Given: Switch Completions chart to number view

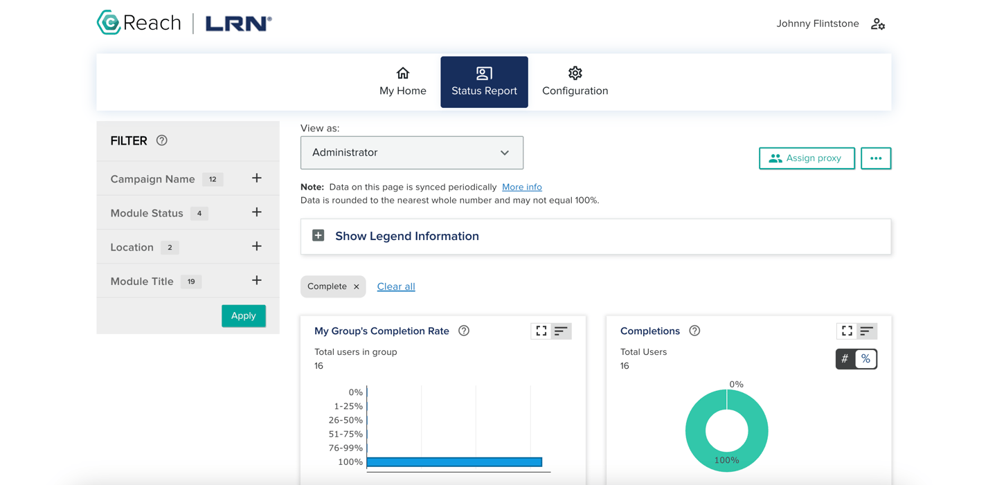Looking at the screenshot, I should click(845, 358).
